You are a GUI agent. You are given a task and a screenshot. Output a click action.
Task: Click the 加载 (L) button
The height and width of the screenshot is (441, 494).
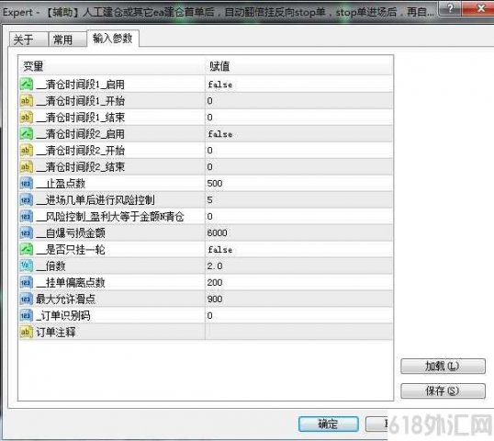click(x=443, y=366)
